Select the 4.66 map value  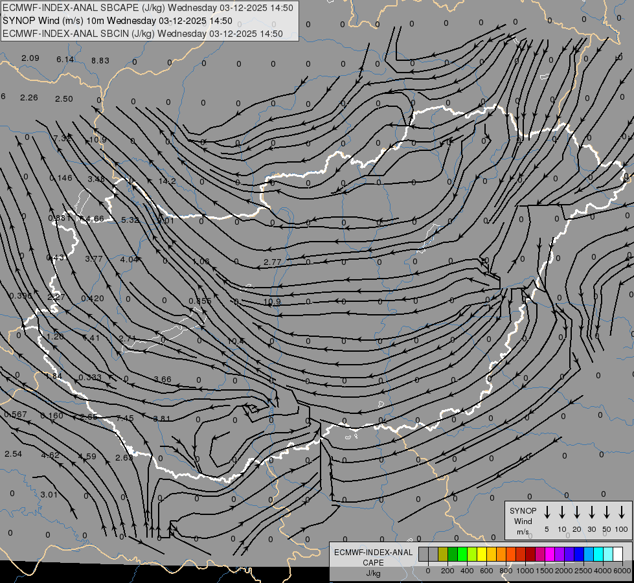coord(95,219)
